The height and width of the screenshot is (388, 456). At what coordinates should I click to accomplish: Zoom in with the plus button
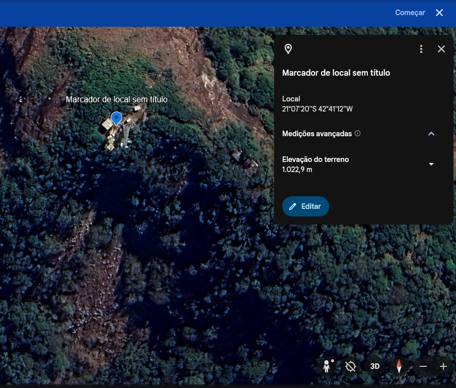pos(443,366)
